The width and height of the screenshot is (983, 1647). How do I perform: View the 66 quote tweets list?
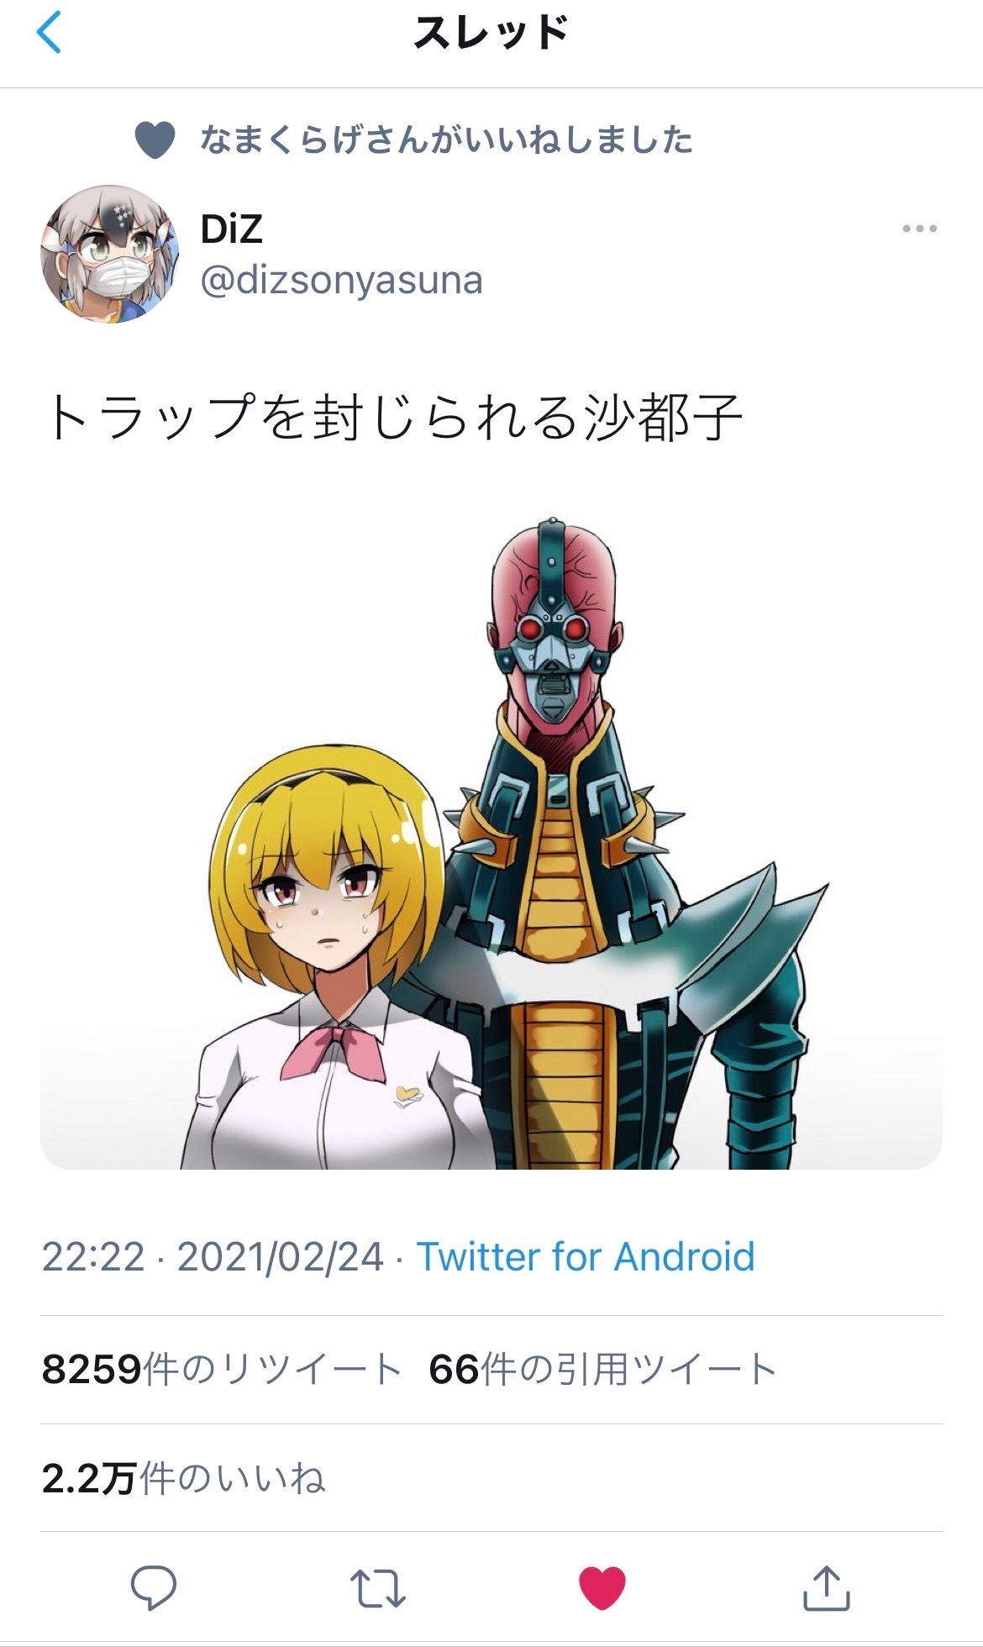[x=602, y=1370]
